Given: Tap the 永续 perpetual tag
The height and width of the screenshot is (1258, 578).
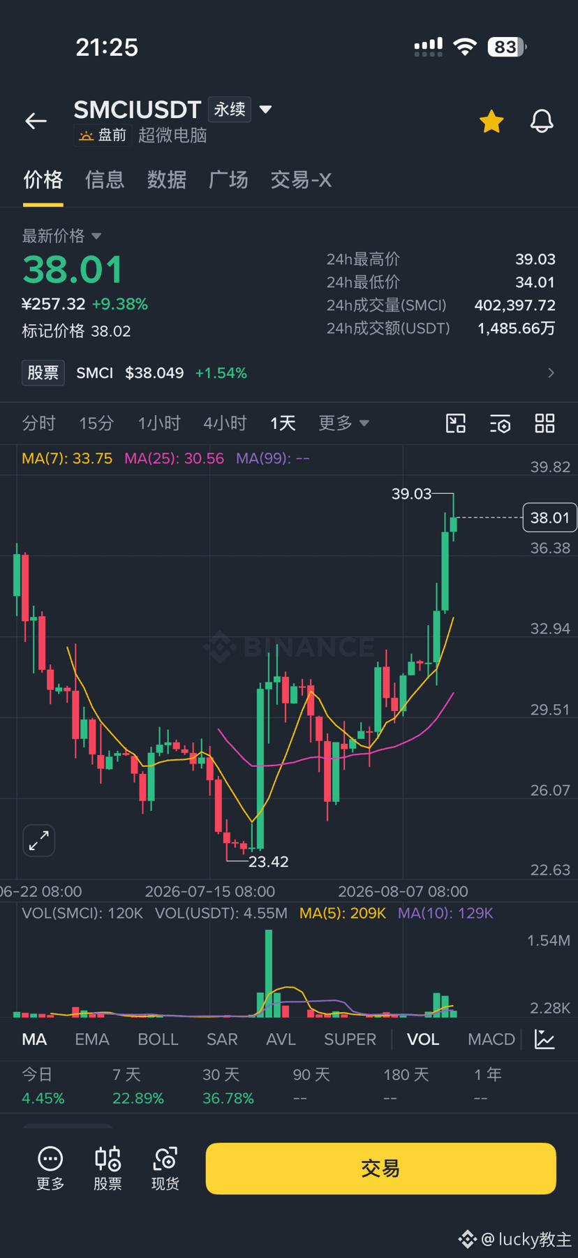Looking at the screenshot, I should coord(230,110).
